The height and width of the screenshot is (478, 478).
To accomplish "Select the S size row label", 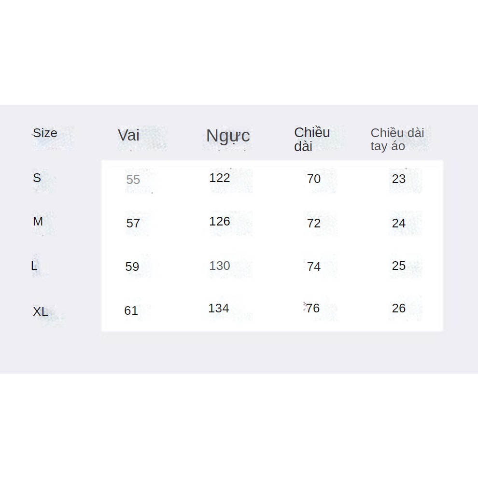I will click(37, 178).
